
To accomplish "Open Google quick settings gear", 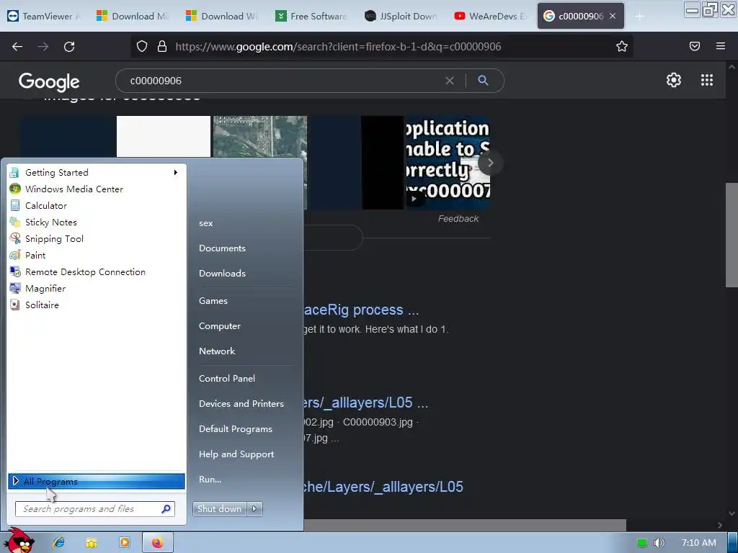I will coord(674,80).
